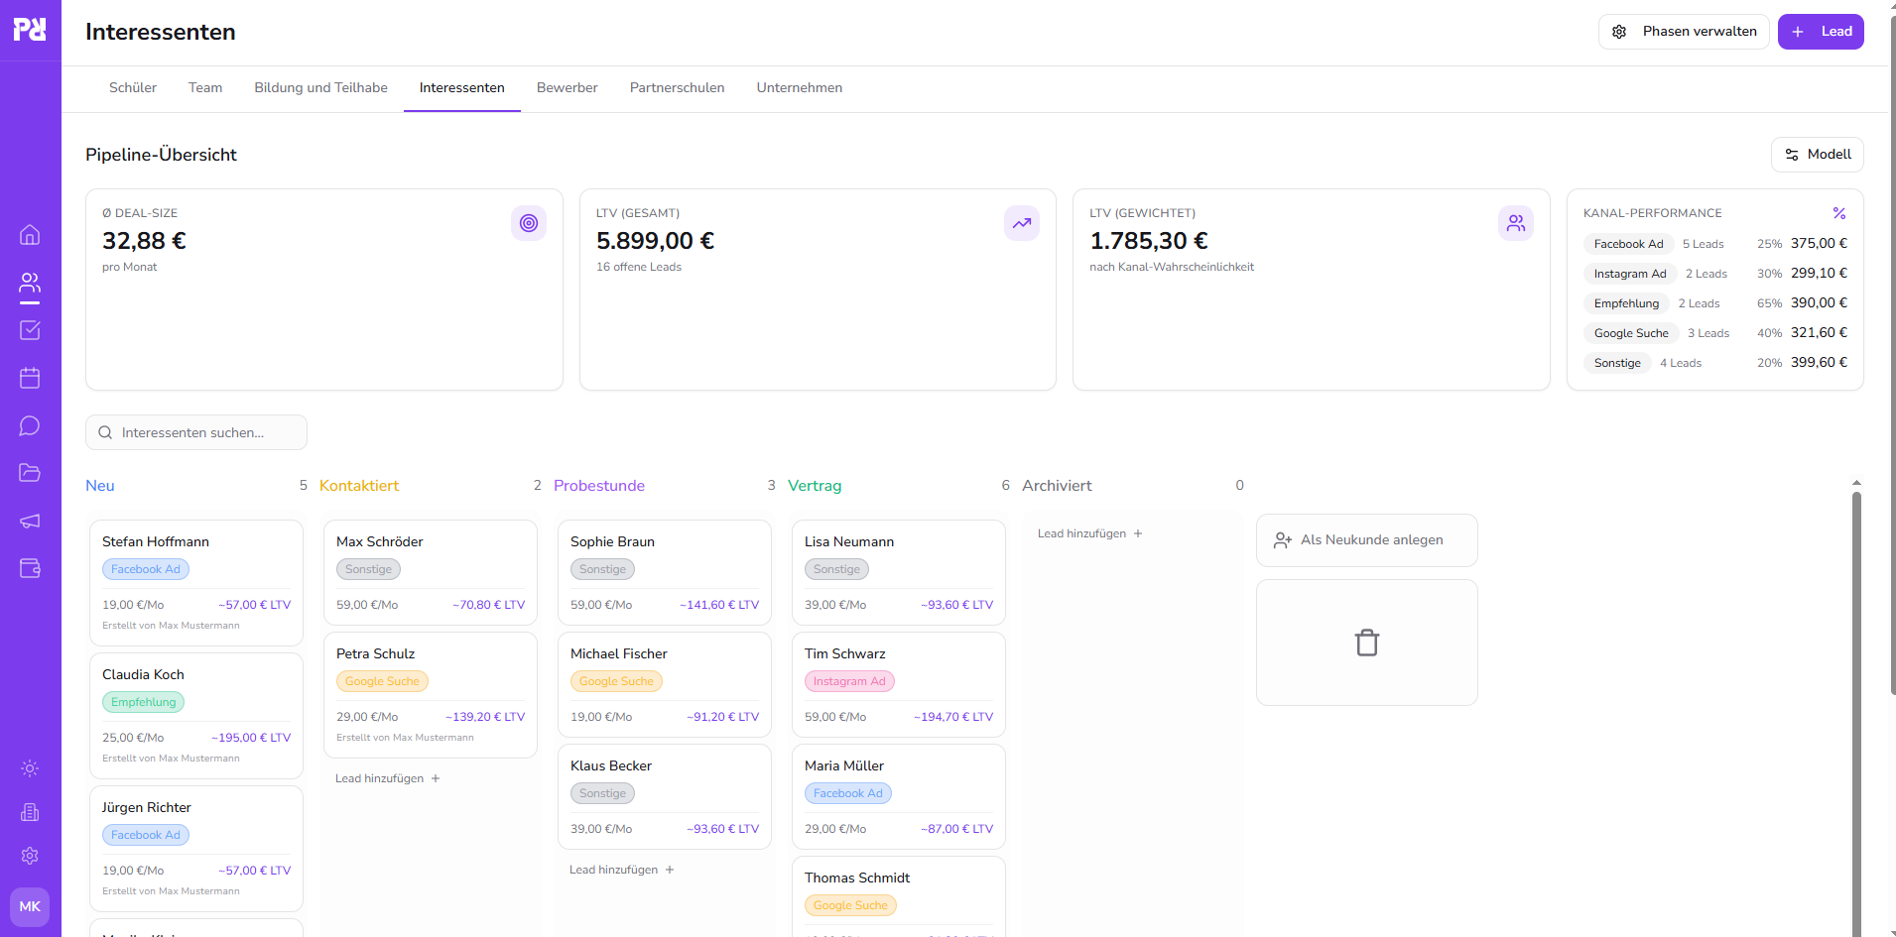Click the Empfehlung tag on Claudia Koch

point(143,702)
